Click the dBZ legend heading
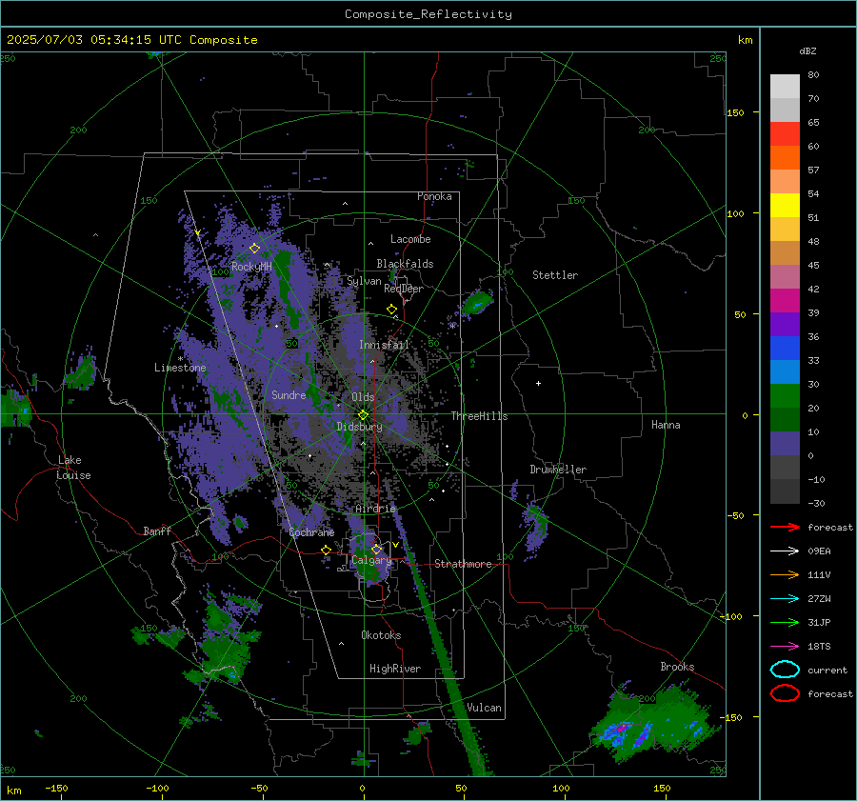857x801 pixels. pos(807,50)
